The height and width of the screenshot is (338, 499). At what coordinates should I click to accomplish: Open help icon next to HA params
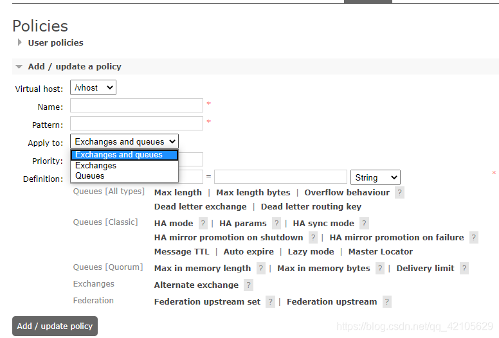pyautogui.click(x=277, y=224)
